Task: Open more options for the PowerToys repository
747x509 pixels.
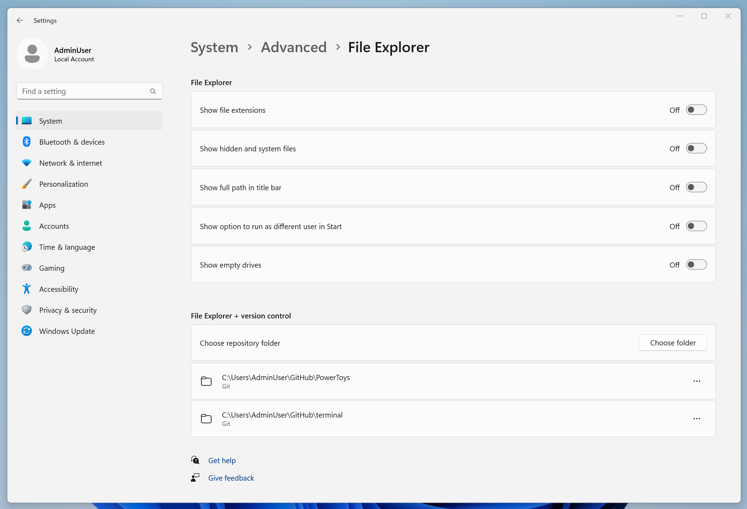Action: point(696,381)
